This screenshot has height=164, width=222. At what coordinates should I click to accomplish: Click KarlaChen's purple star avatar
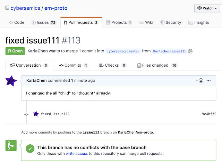(x=11, y=81)
